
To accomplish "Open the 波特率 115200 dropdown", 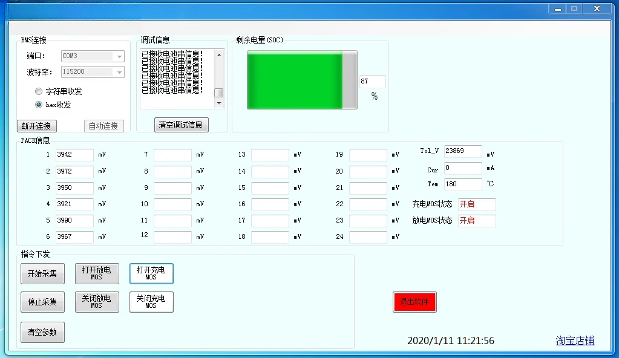I will (93, 72).
